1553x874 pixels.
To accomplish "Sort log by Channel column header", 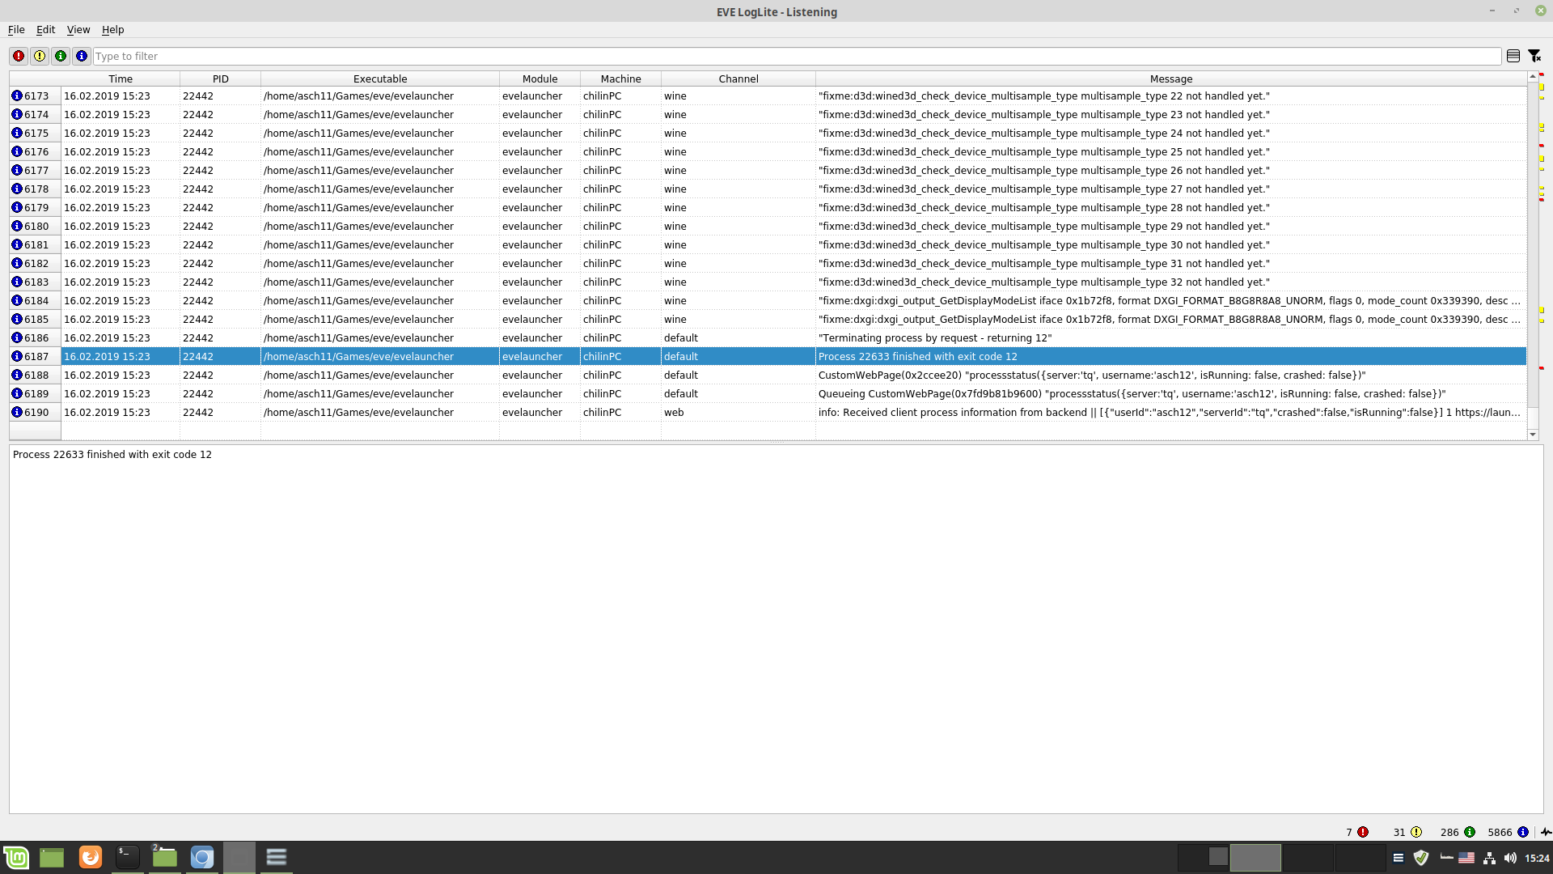I will [738, 78].
